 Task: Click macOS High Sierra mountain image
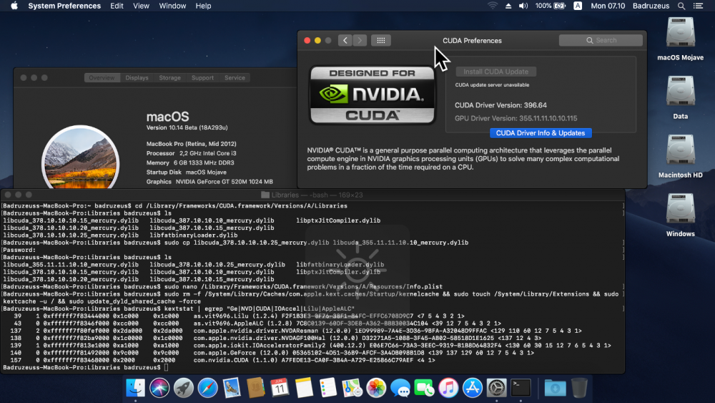pyautogui.click(x=80, y=158)
